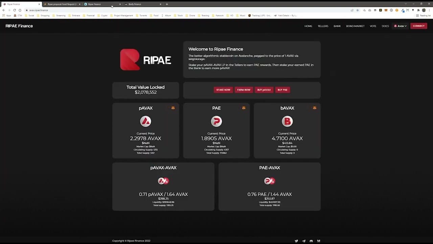Go to BOND MARKET nav item

click(355, 26)
